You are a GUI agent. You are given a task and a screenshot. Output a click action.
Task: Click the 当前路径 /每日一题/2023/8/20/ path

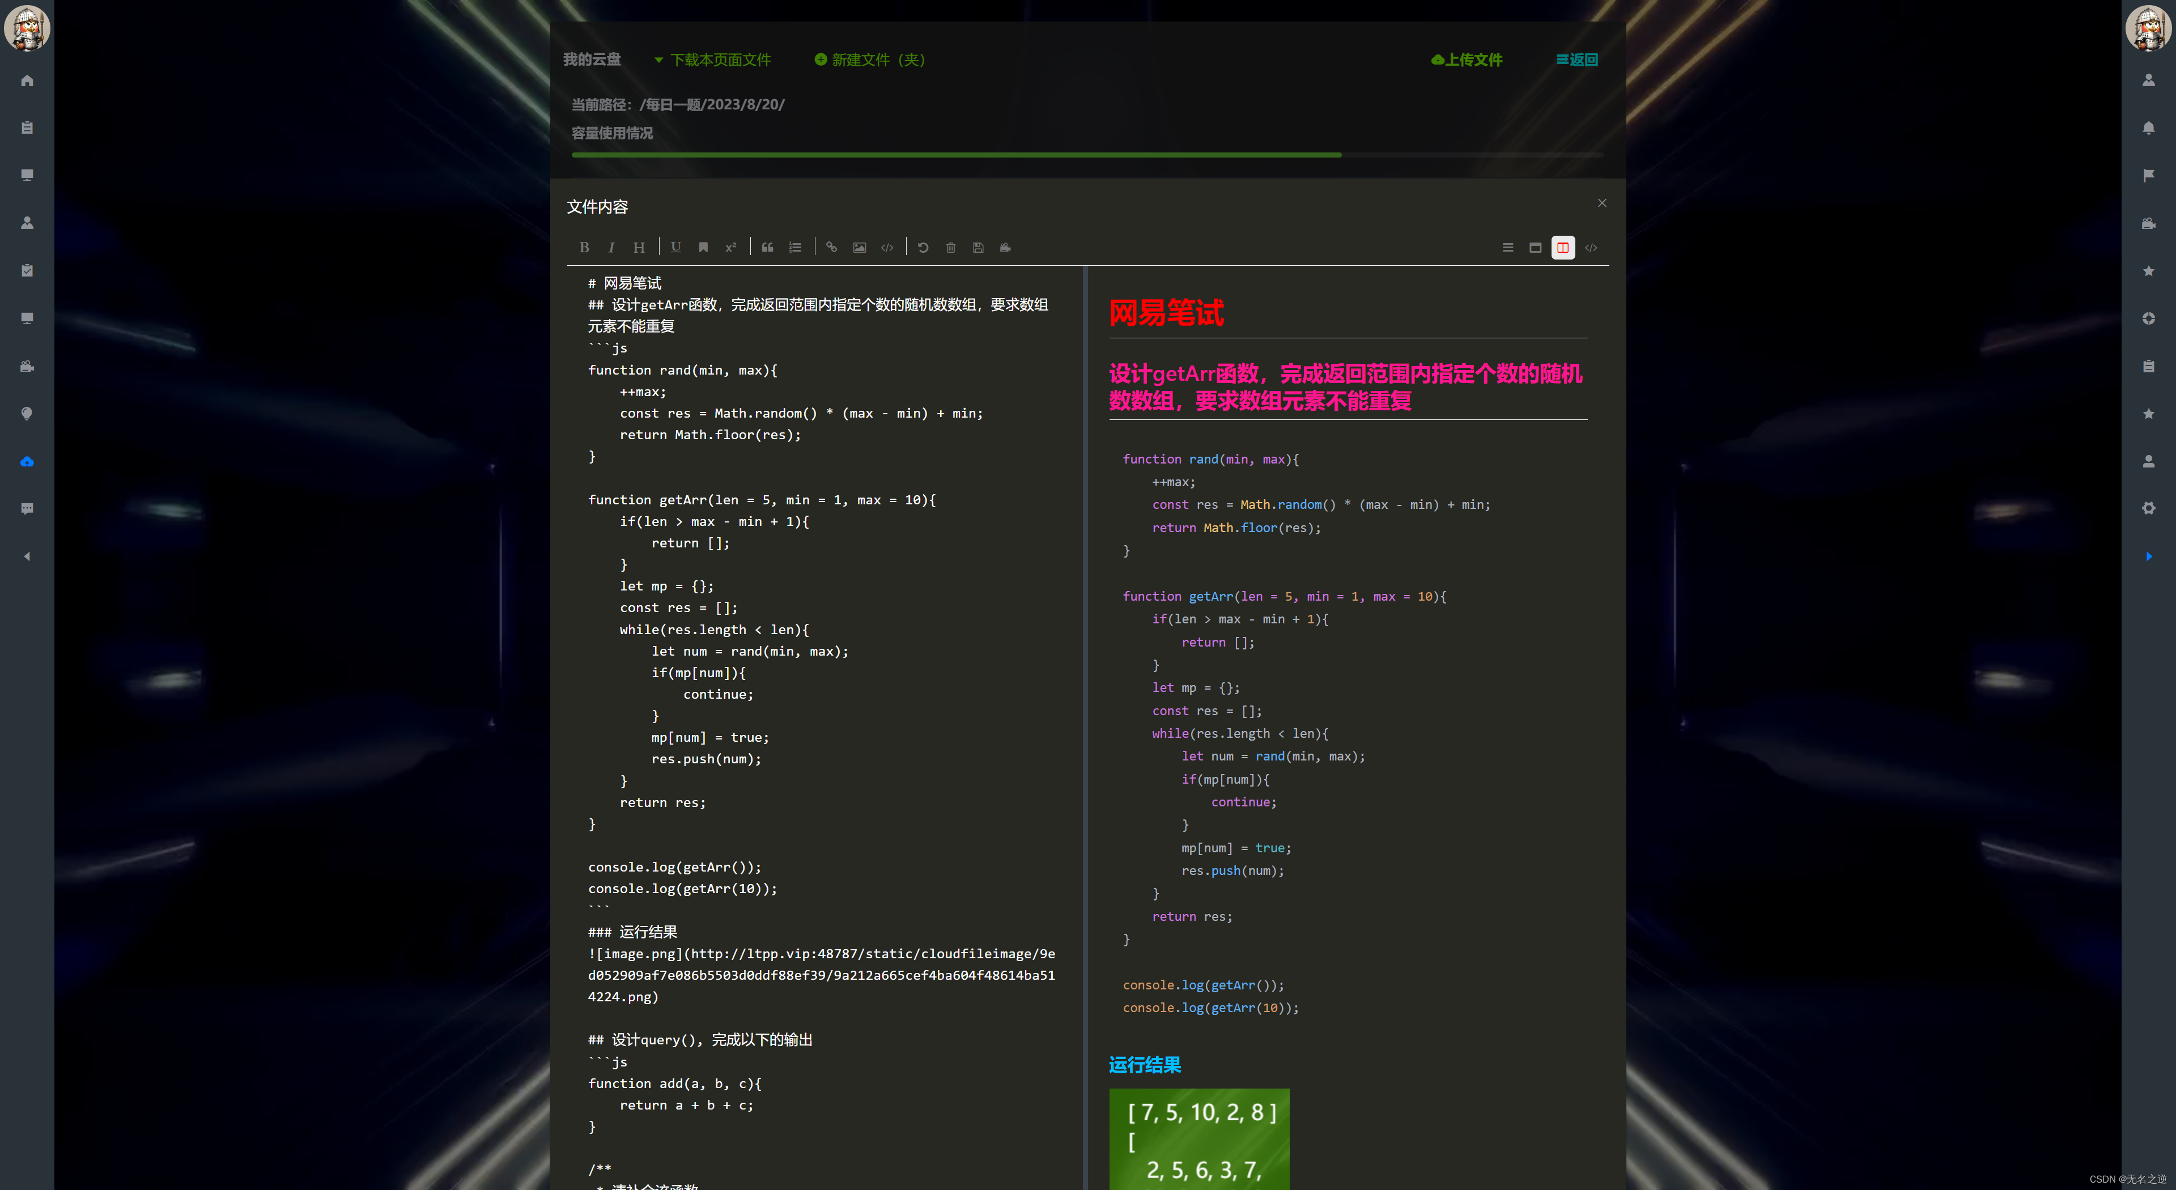pyautogui.click(x=678, y=105)
